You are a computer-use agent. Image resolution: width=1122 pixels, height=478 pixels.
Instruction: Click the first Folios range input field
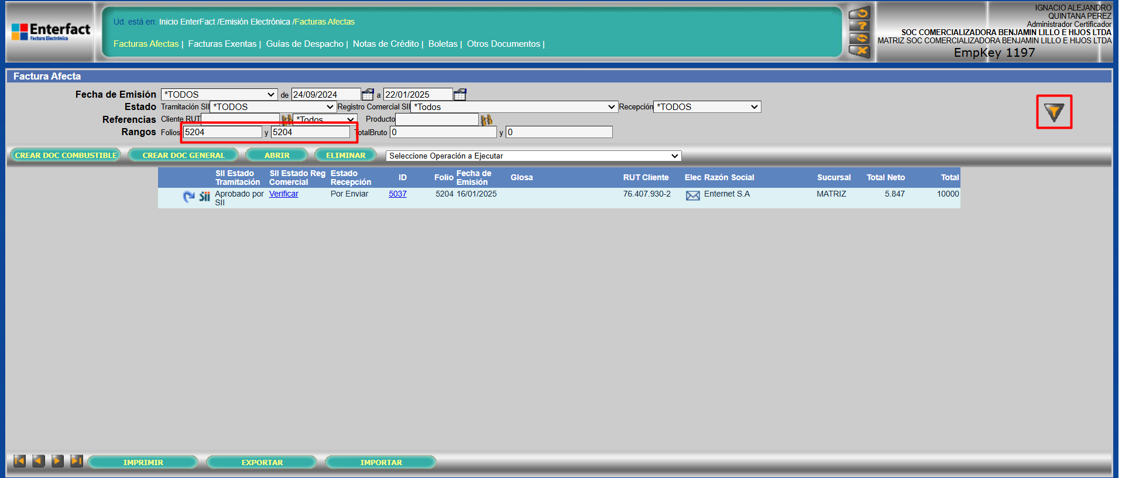pyautogui.click(x=222, y=132)
